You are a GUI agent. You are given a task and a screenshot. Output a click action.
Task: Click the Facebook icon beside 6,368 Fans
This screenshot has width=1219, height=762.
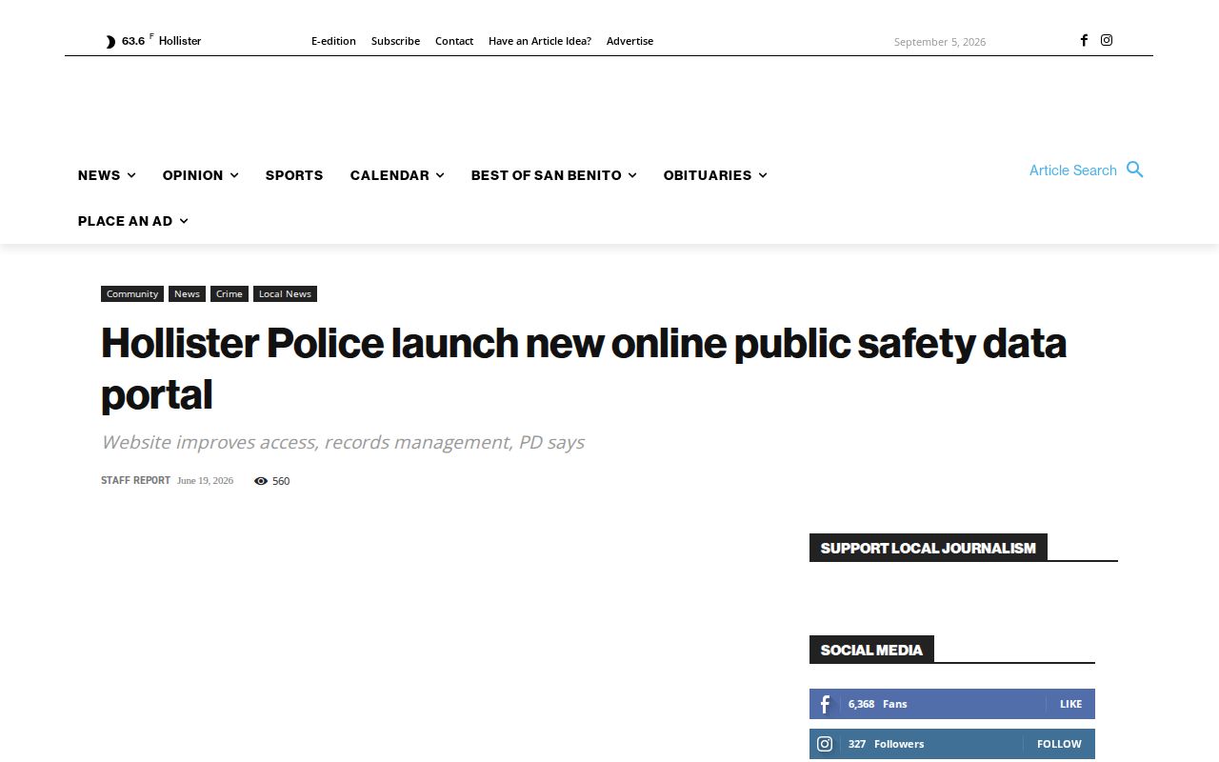825,704
